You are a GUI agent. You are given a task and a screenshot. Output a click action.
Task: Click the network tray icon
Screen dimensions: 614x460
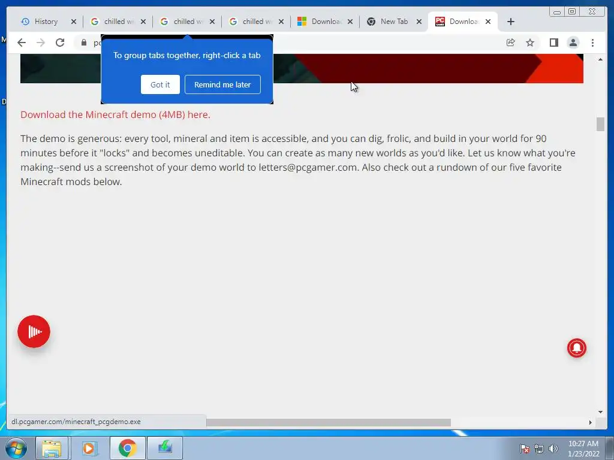539,449
